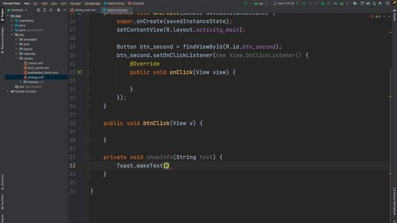Open the app run configuration dropdown
Viewport: 397px width, 223px height.
point(261,3)
